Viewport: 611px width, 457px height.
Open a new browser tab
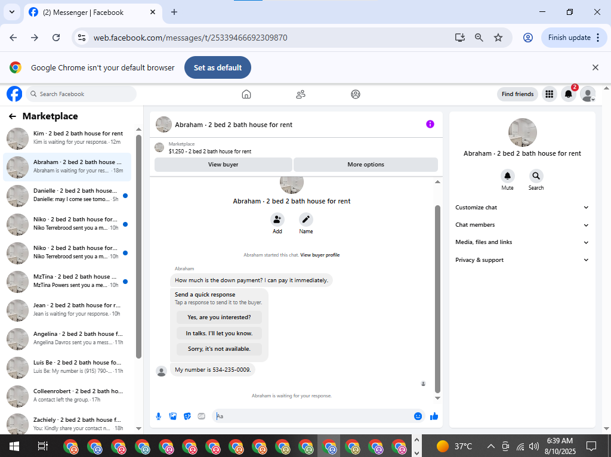point(174,12)
